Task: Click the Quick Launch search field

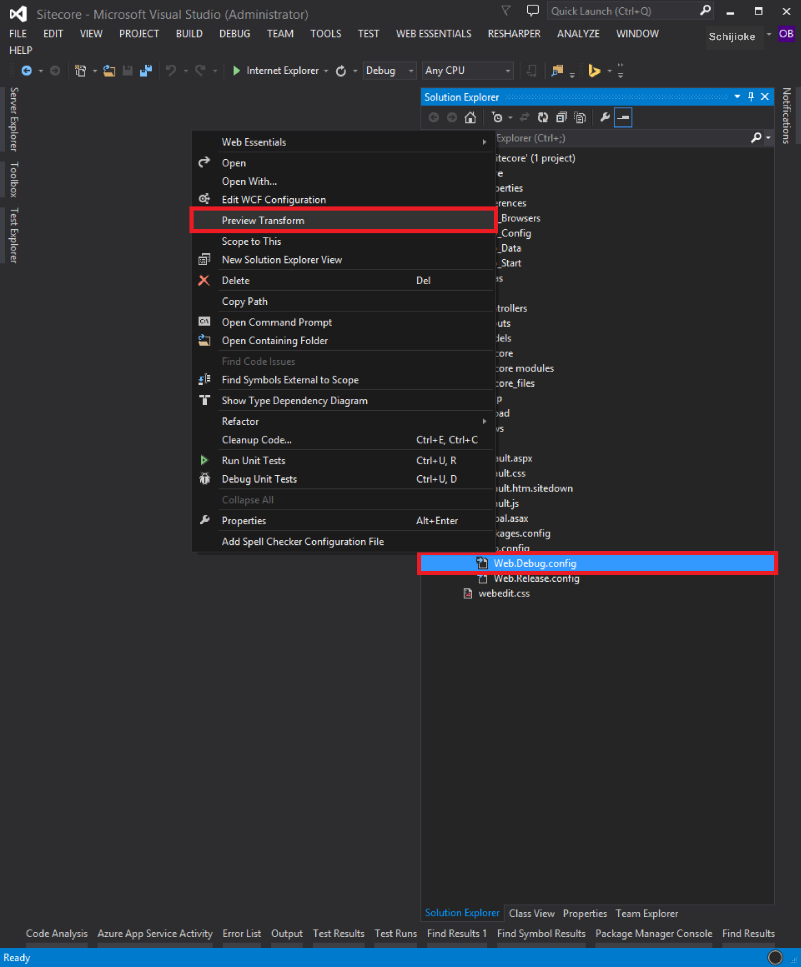Action: 623,11
